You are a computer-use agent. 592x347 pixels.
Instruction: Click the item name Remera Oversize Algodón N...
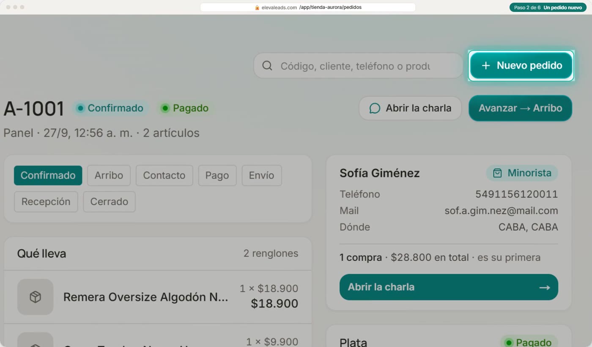[145, 297]
